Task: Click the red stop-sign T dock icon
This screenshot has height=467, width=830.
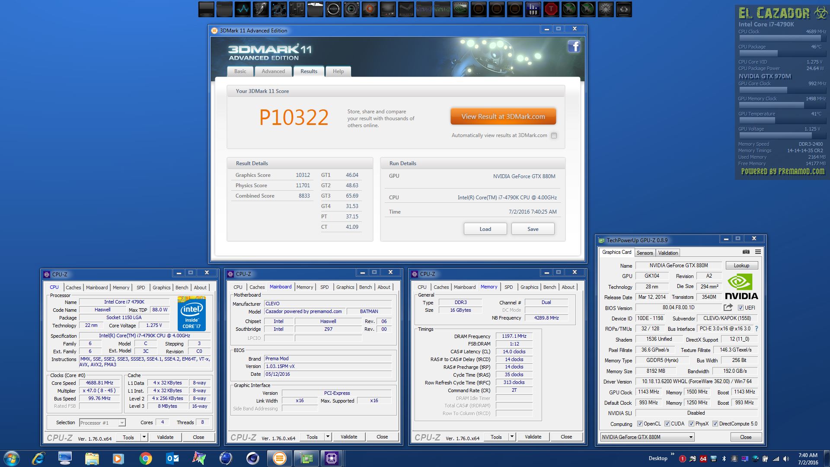Action: (x=551, y=9)
